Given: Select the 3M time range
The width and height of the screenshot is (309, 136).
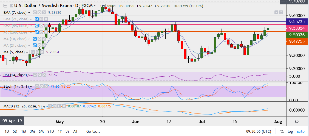Looking at the screenshot, I should click(x=32, y=131).
